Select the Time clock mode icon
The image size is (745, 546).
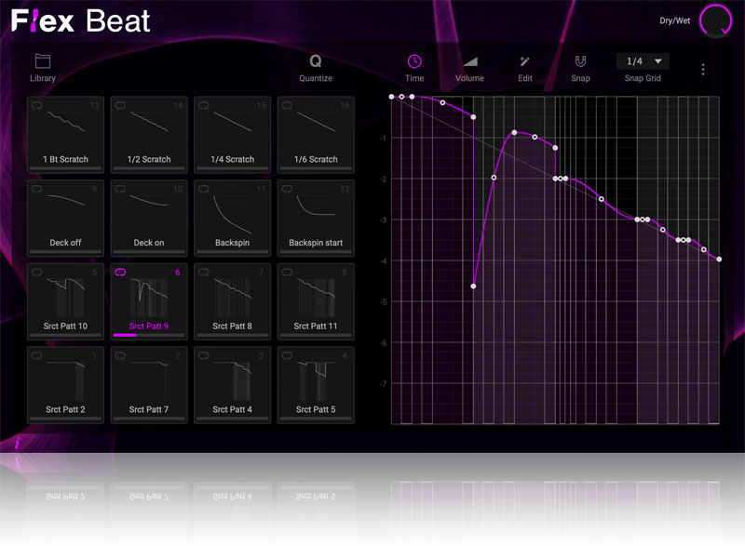coord(414,61)
